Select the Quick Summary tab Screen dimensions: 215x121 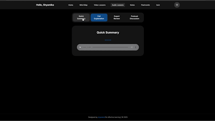click(81, 17)
